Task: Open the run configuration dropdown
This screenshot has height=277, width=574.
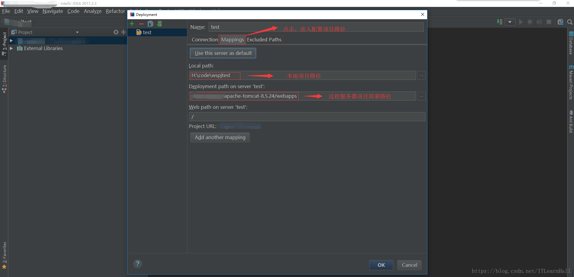Action: (x=510, y=22)
